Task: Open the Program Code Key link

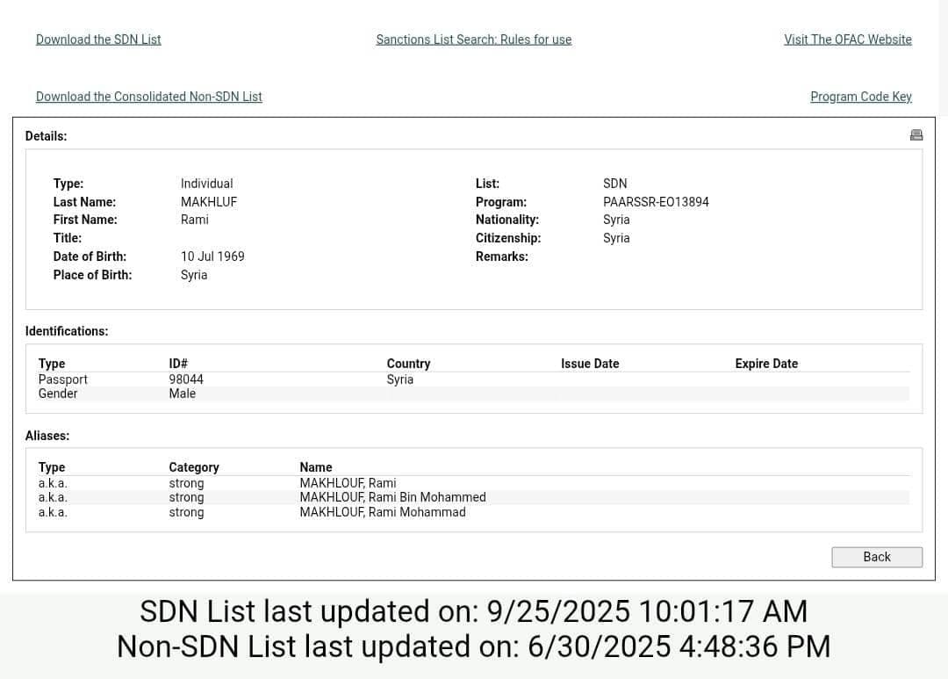Action: tap(860, 97)
